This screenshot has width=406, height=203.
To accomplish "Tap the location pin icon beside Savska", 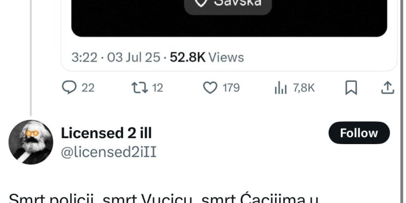I will (x=202, y=3).
